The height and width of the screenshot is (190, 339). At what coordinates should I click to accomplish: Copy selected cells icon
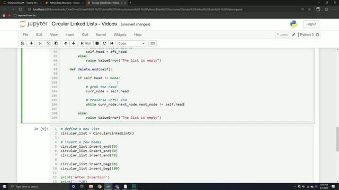coord(48,43)
